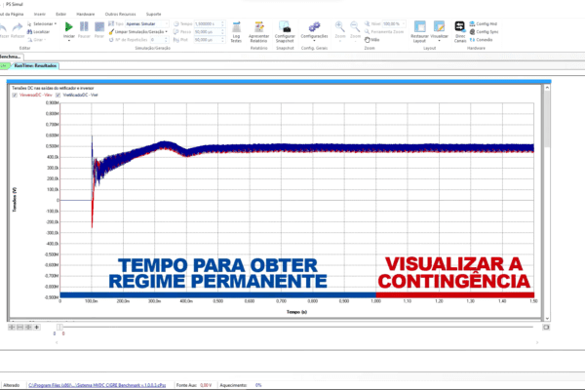Open Direc Canais hardware icon

click(x=460, y=30)
